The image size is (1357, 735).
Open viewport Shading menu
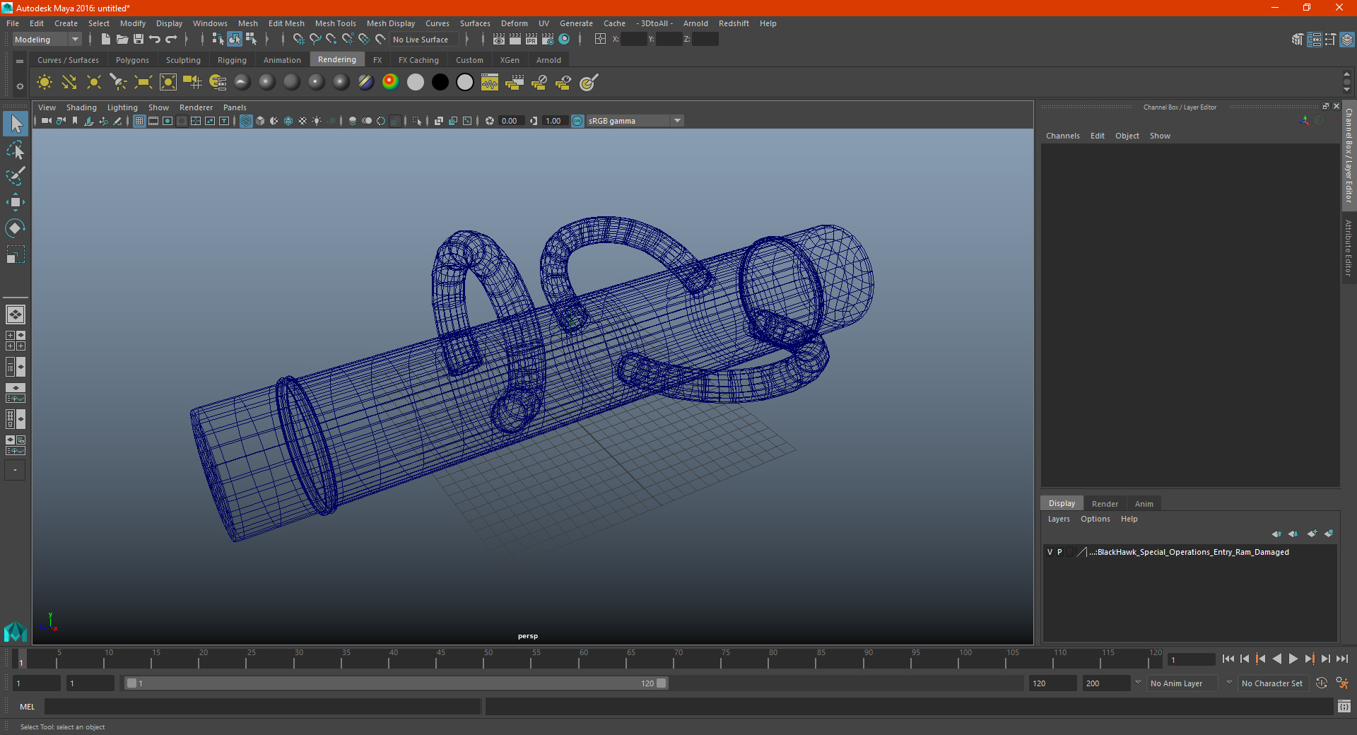coord(81,107)
